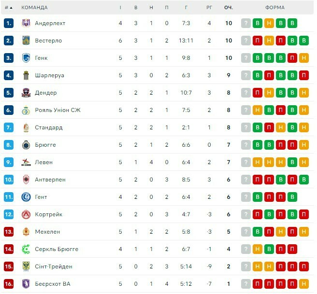Screen dimensions: 317x294
Task: Open the Стандард team link
Action: 49,127
